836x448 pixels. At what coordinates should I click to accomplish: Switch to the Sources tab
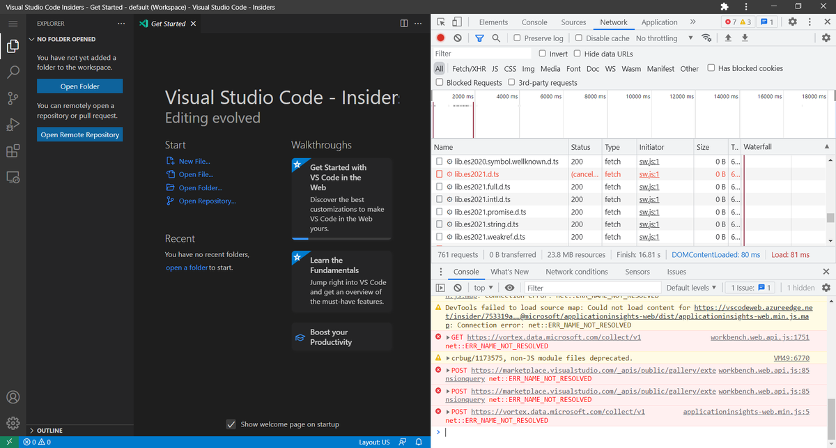[573, 22]
